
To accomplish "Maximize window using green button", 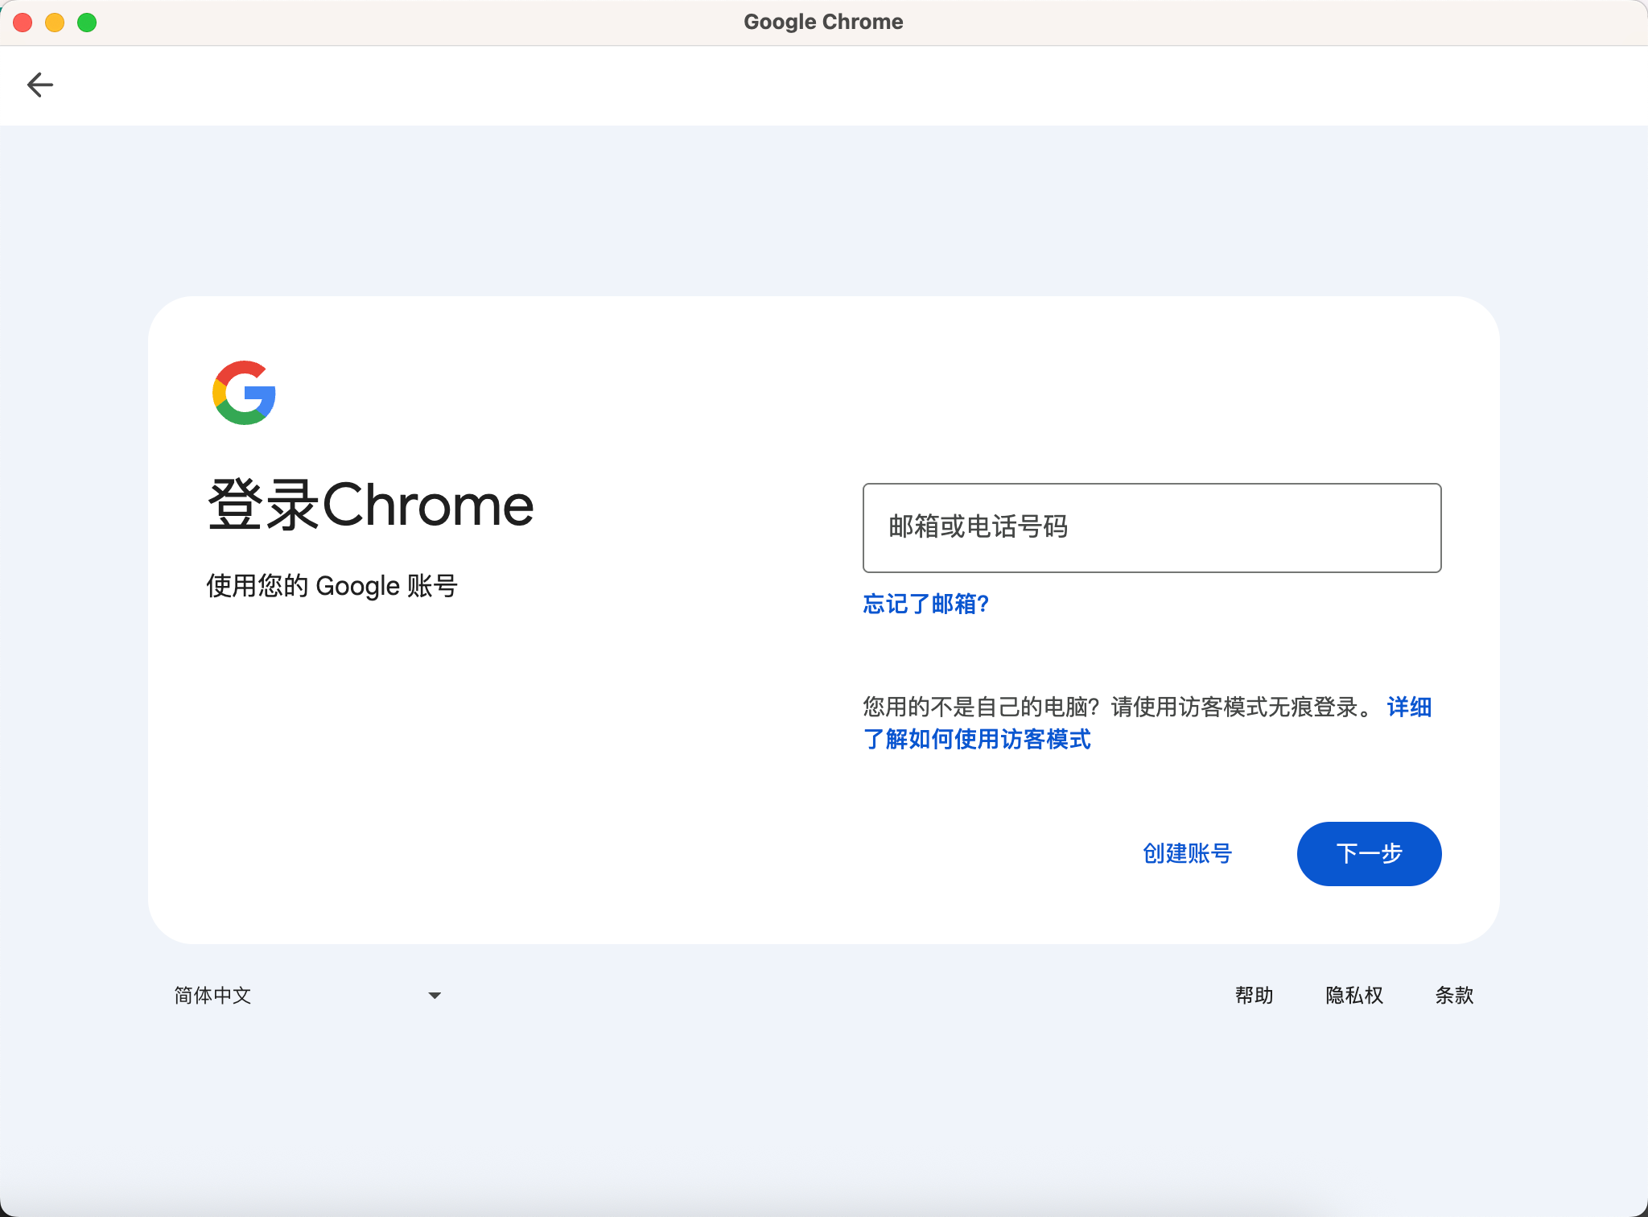I will click(87, 23).
